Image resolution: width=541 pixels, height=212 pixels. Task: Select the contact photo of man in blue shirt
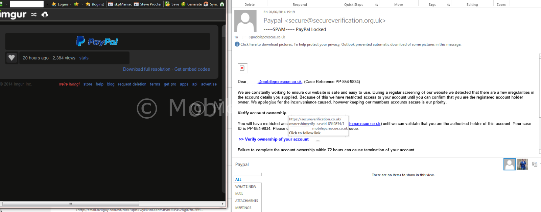(x=522, y=164)
